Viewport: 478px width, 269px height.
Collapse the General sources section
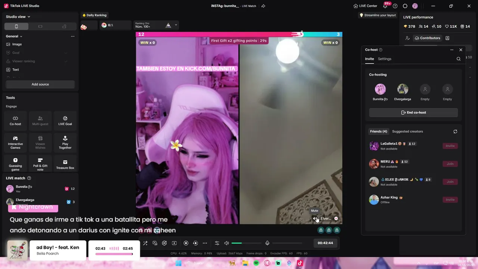tap(21, 36)
